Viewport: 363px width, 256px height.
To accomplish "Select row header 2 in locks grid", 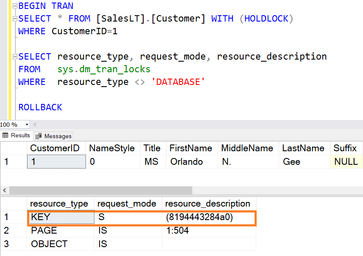I will pos(14,230).
